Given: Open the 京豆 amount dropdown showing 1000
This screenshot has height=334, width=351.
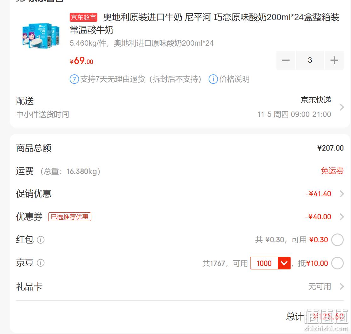Looking at the screenshot, I should tap(270, 263).
